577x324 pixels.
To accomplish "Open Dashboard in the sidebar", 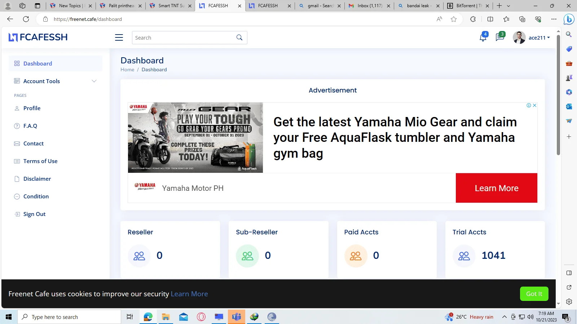I will pyautogui.click(x=56, y=63).
